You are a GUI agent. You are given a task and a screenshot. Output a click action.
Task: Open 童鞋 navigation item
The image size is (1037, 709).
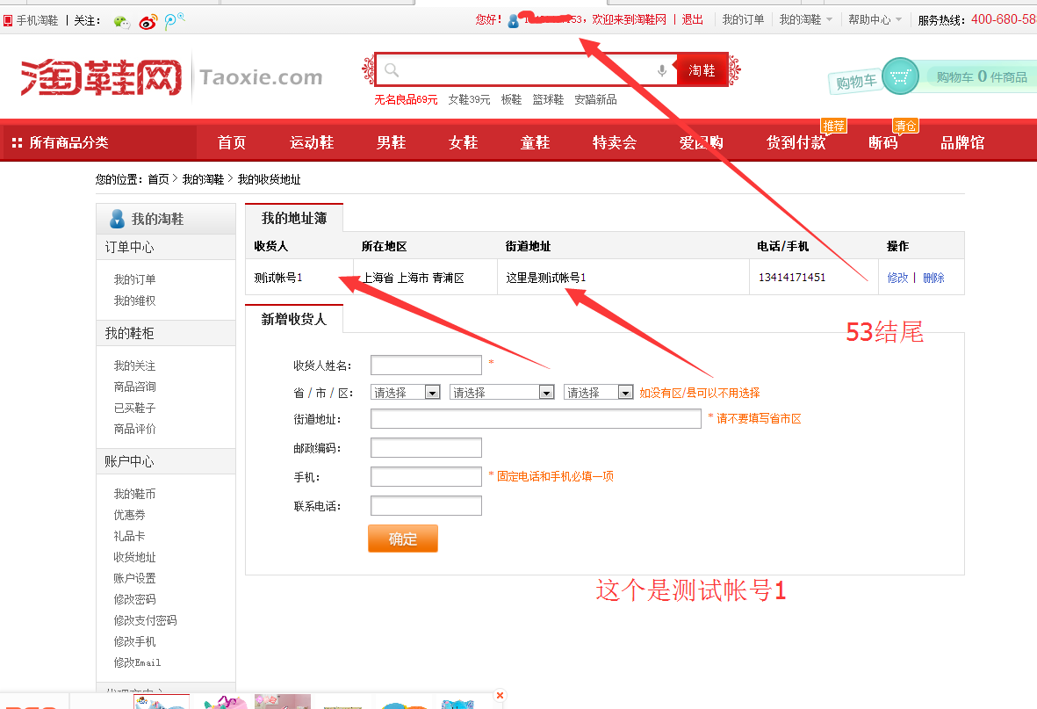(535, 142)
